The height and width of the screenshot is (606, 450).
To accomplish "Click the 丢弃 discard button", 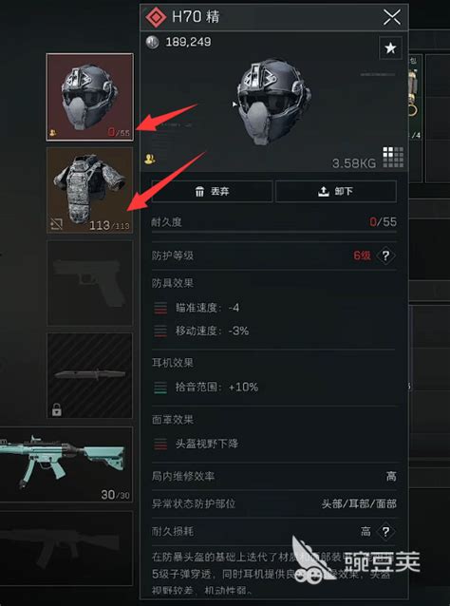I will 213,191.
